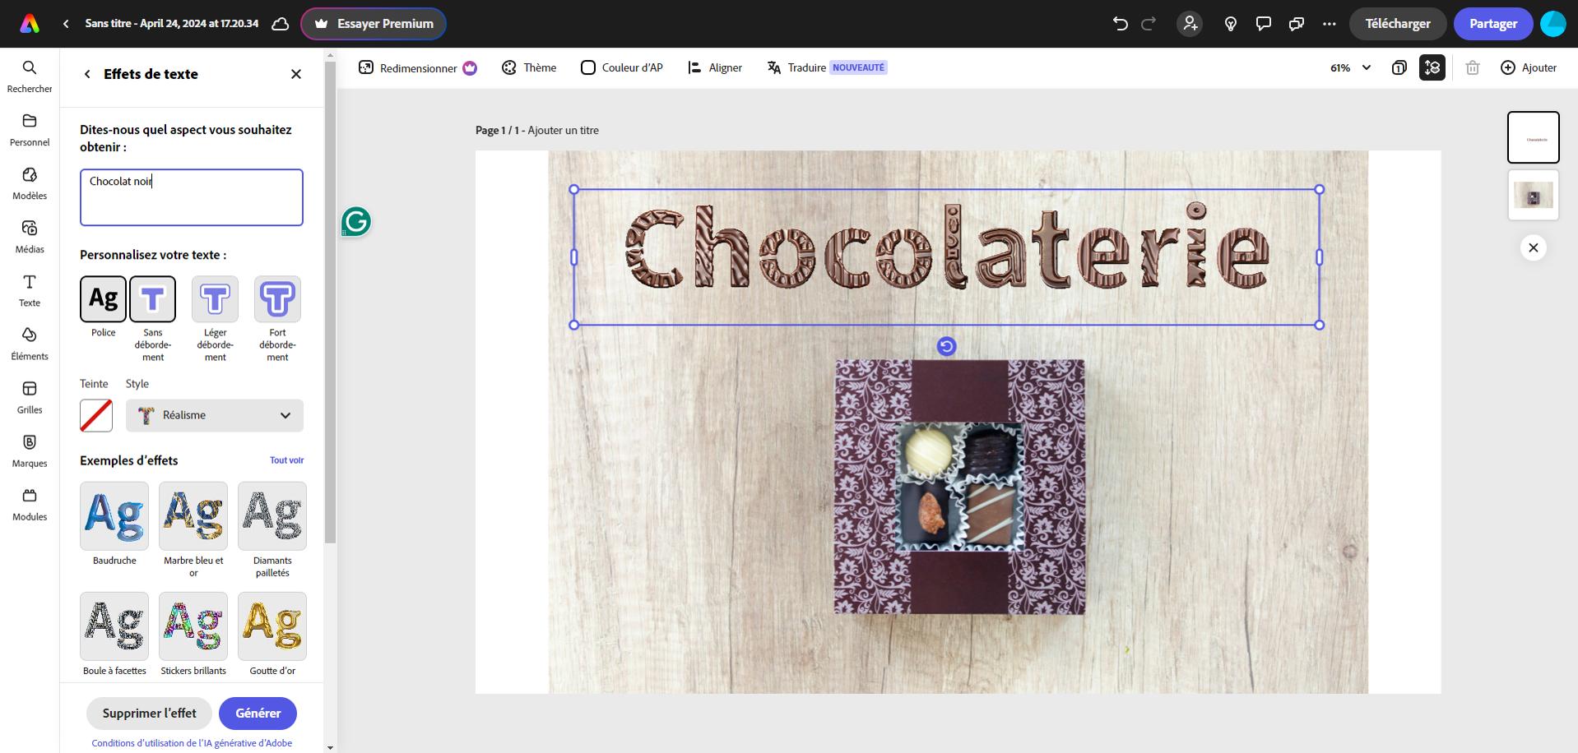Select the Texte tool in sidebar
The height and width of the screenshot is (753, 1578).
point(30,289)
